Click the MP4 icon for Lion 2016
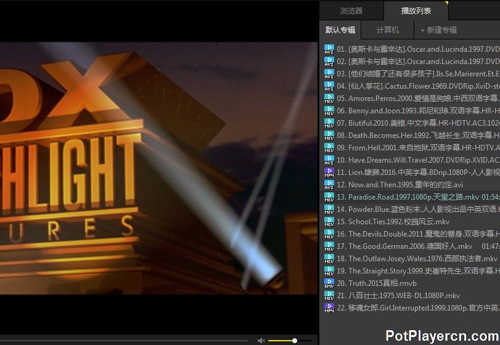Image resolution: width=500 pixels, height=345 pixels. (329, 172)
